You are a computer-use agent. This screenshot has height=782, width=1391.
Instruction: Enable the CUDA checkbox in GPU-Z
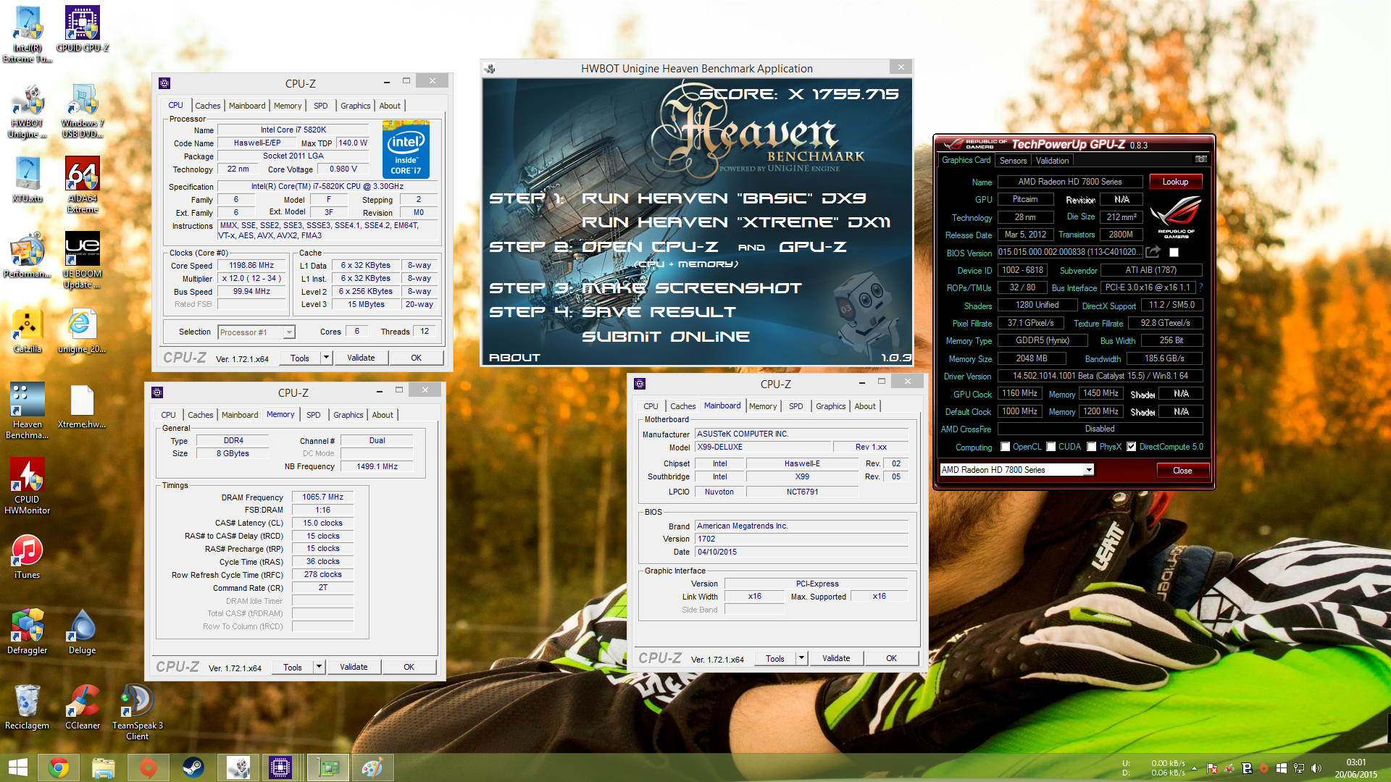pos(1050,447)
